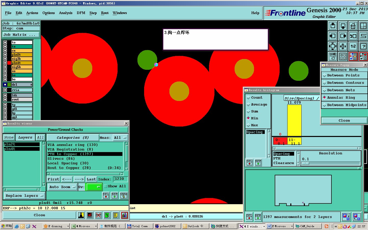368x230 pixels.
Task: Click REF icon in Results viewer
Action: click(x=114, y=195)
